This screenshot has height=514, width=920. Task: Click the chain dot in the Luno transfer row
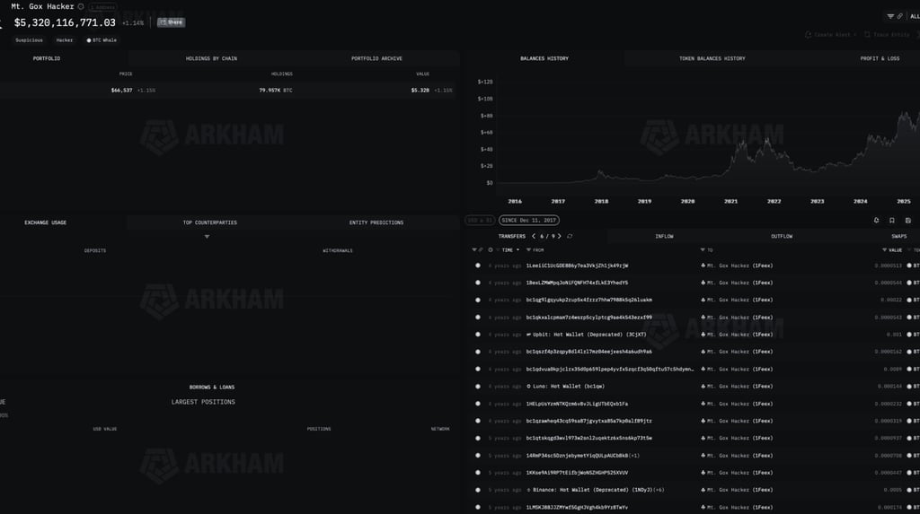pos(478,387)
